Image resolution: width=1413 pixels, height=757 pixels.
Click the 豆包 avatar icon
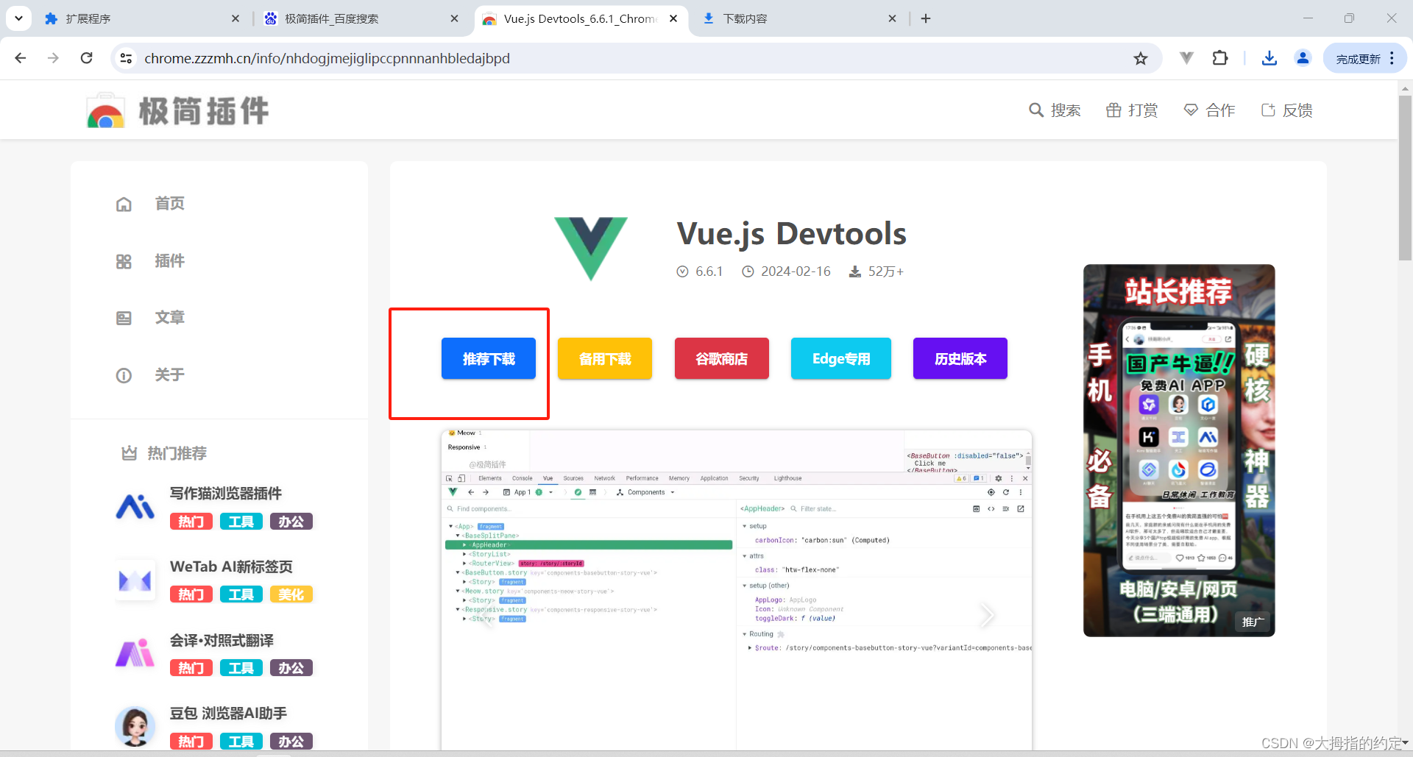tap(135, 726)
